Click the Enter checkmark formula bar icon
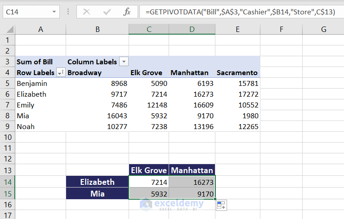Image resolution: width=344 pixels, height=219 pixels. pos(107,12)
